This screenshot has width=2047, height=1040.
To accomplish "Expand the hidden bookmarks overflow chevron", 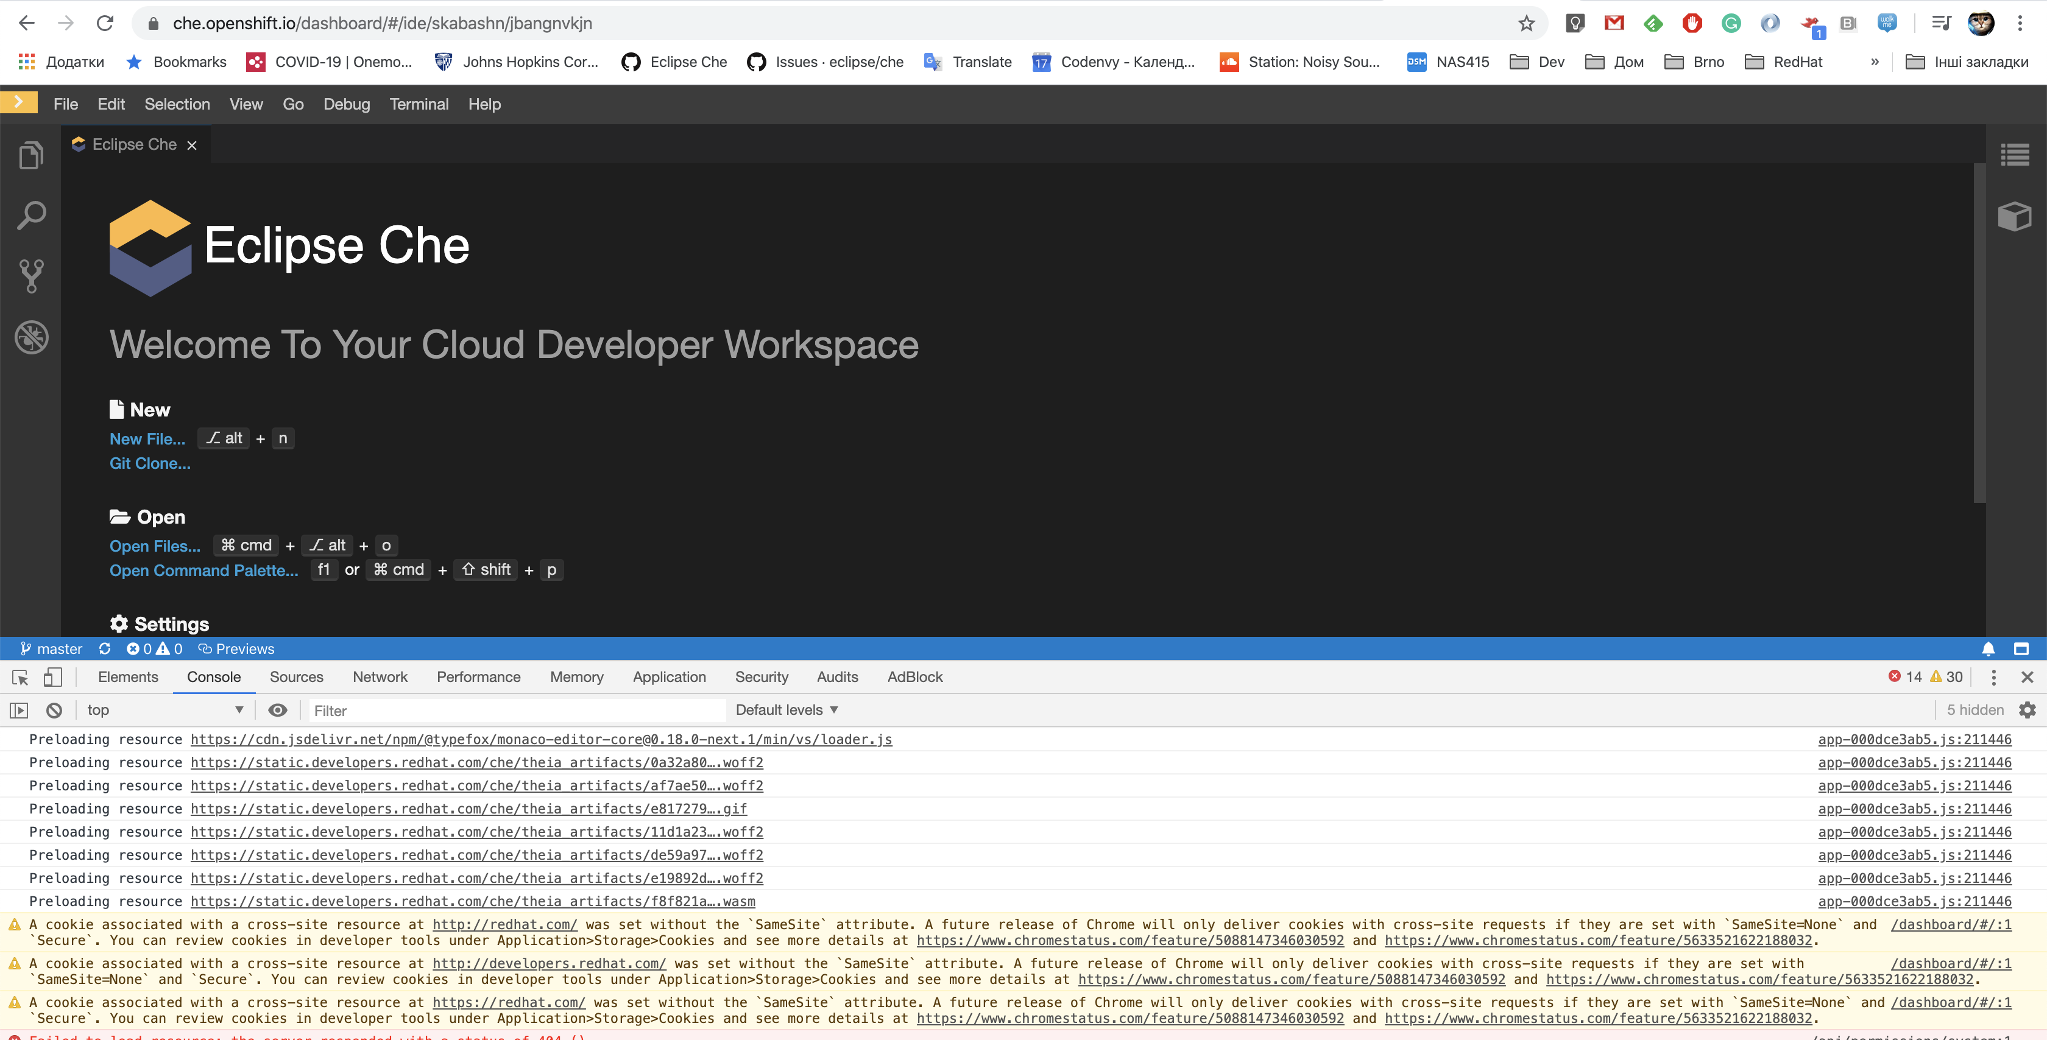I will pyautogui.click(x=1875, y=62).
